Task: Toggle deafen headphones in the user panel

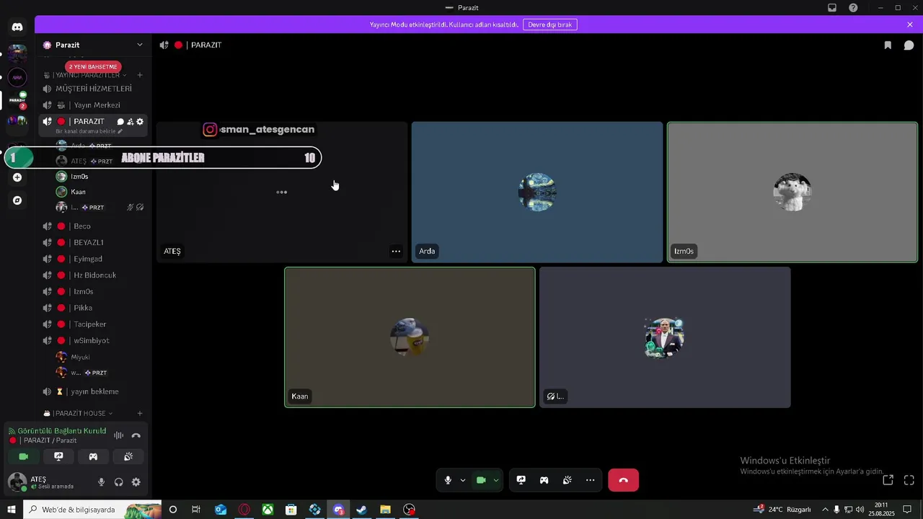Action: pyautogui.click(x=118, y=482)
